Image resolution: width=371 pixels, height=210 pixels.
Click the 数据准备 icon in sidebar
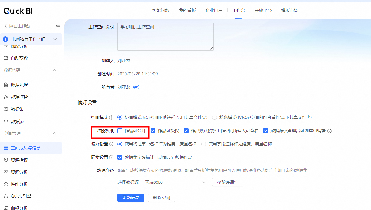(x=6, y=97)
